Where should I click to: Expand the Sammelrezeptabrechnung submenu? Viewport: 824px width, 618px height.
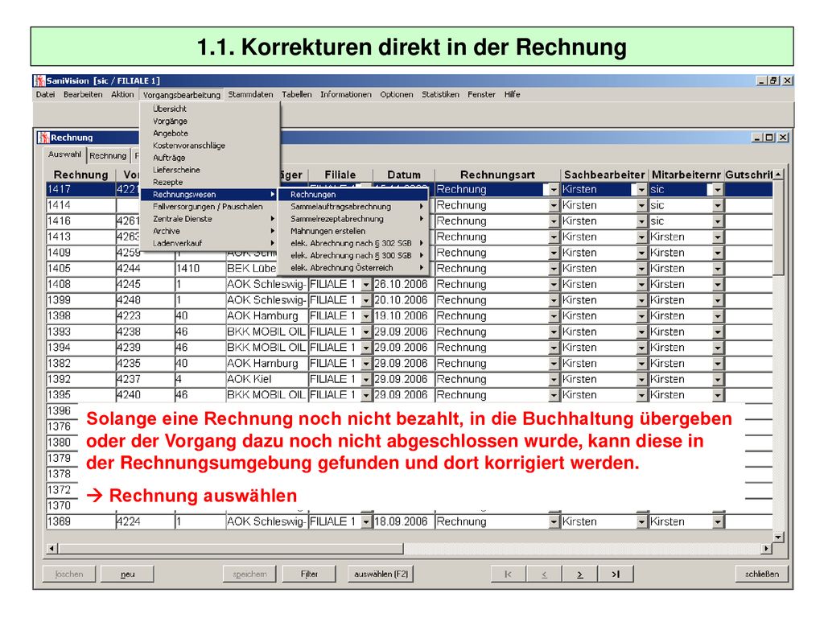(353, 219)
